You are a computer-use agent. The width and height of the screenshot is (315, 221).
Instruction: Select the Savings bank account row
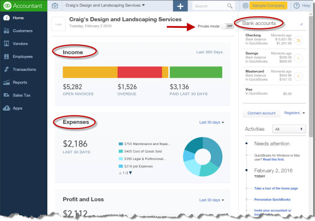(274, 58)
